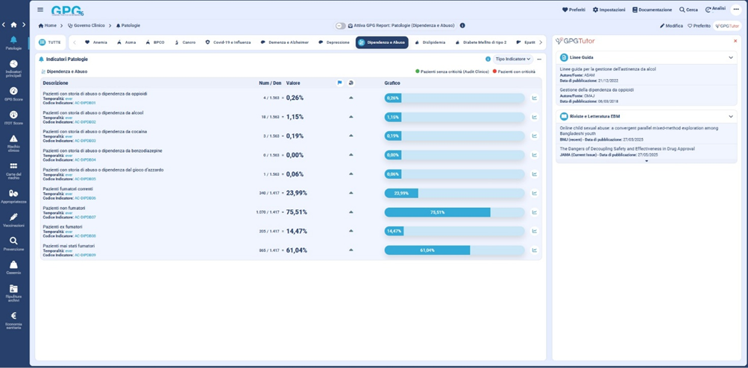Open the Appropriatezza sidebar section
This screenshot has width=748, height=368.
pyautogui.click(x=13, y=196)
